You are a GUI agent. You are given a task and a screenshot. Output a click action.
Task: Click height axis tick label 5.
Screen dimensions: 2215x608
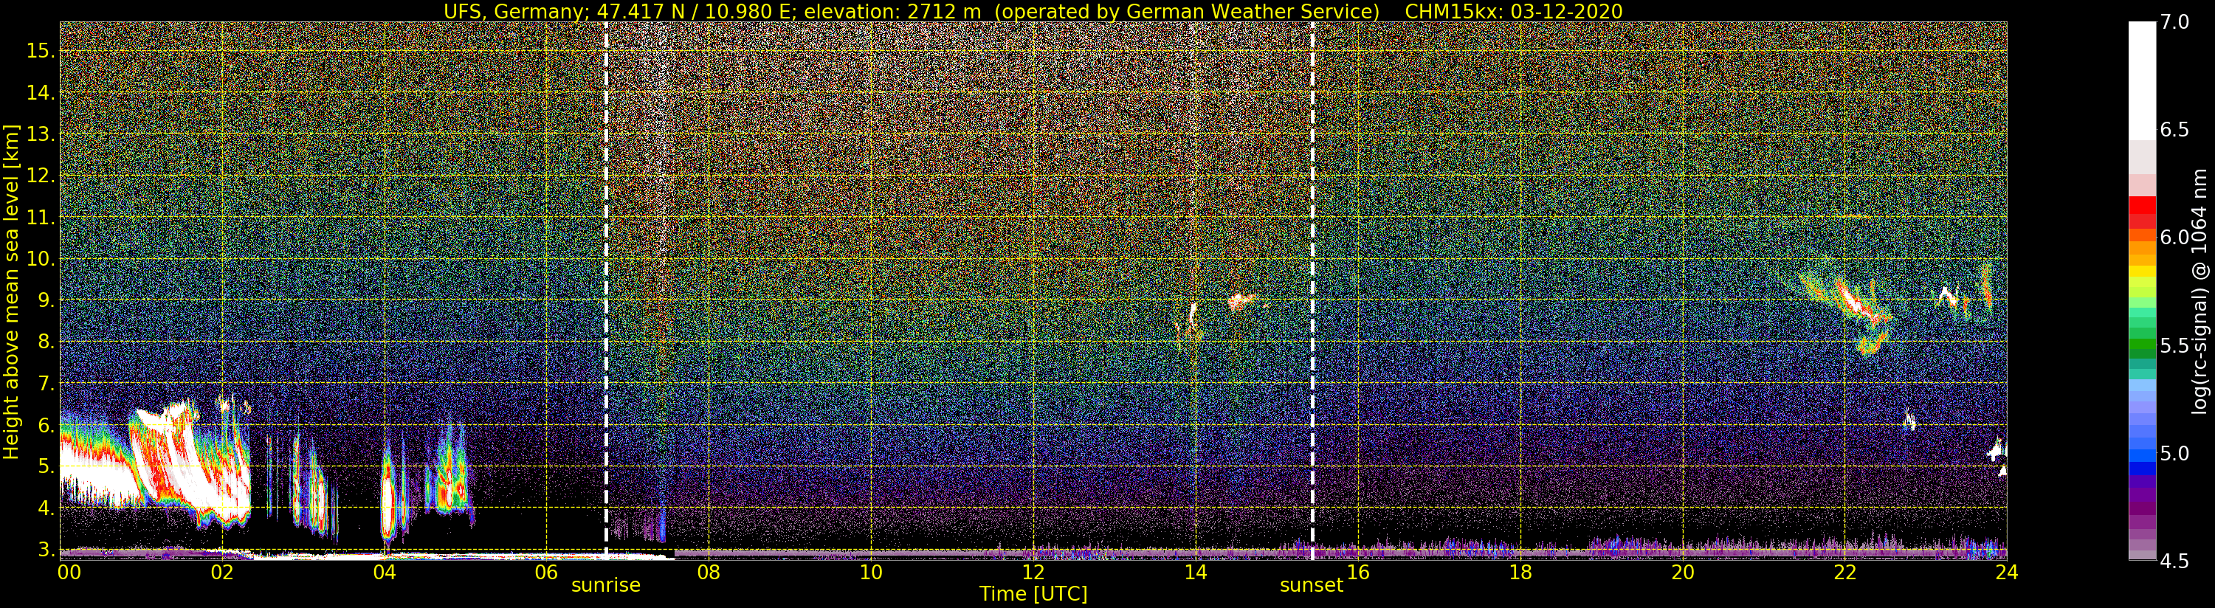(45, 466)
